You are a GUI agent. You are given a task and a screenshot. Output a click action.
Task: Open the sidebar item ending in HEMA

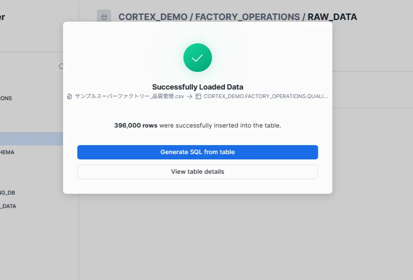pos(7,152)
